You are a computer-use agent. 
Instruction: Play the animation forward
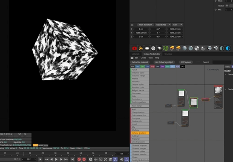[x=56, y=159]
